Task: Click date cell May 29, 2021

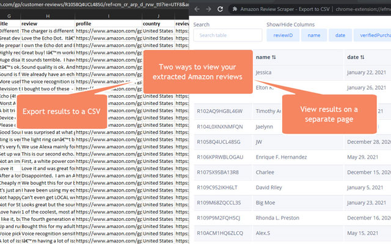Action: [362, 157]
